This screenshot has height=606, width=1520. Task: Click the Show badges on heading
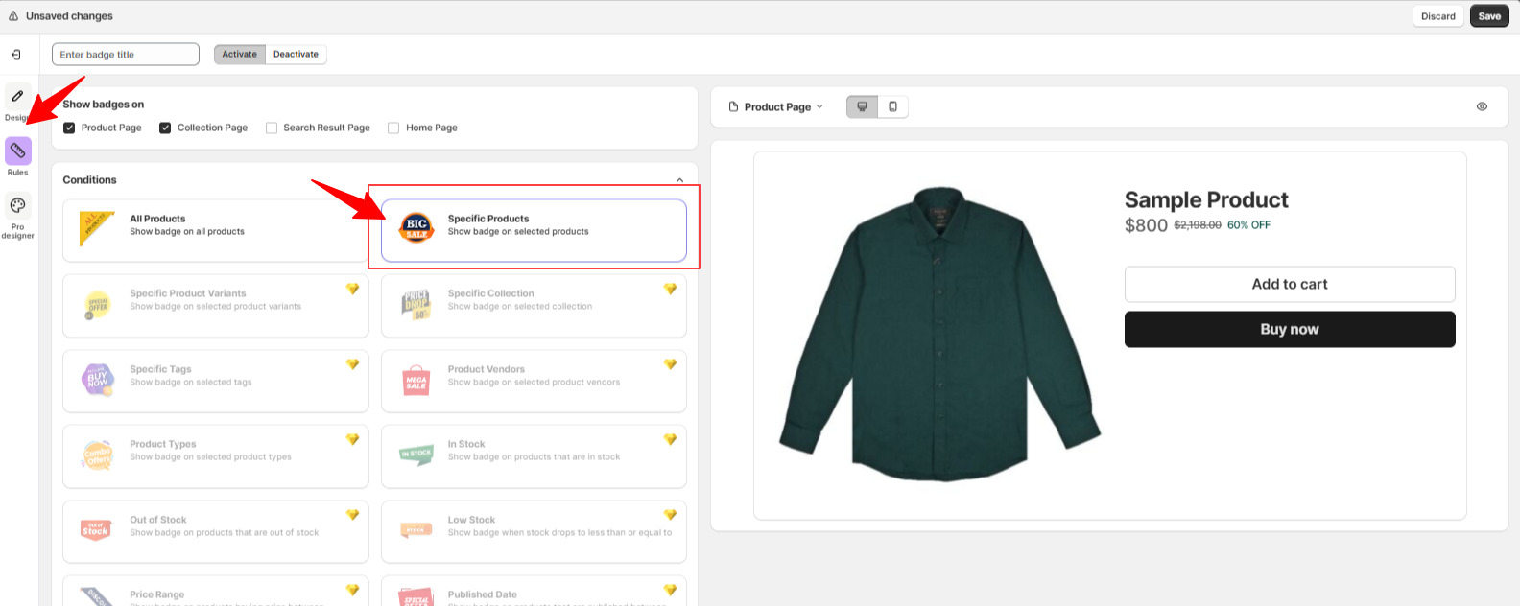pos(104,105)
